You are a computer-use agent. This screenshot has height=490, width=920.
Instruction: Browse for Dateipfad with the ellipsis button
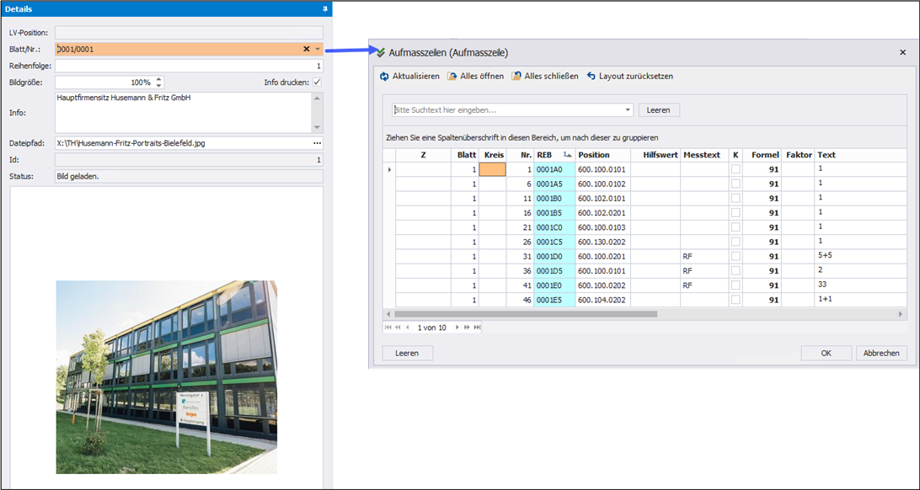317,143
